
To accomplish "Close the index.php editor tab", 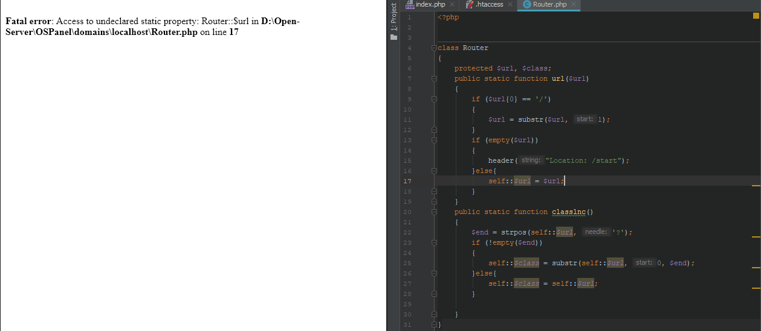I will point(452,5).
